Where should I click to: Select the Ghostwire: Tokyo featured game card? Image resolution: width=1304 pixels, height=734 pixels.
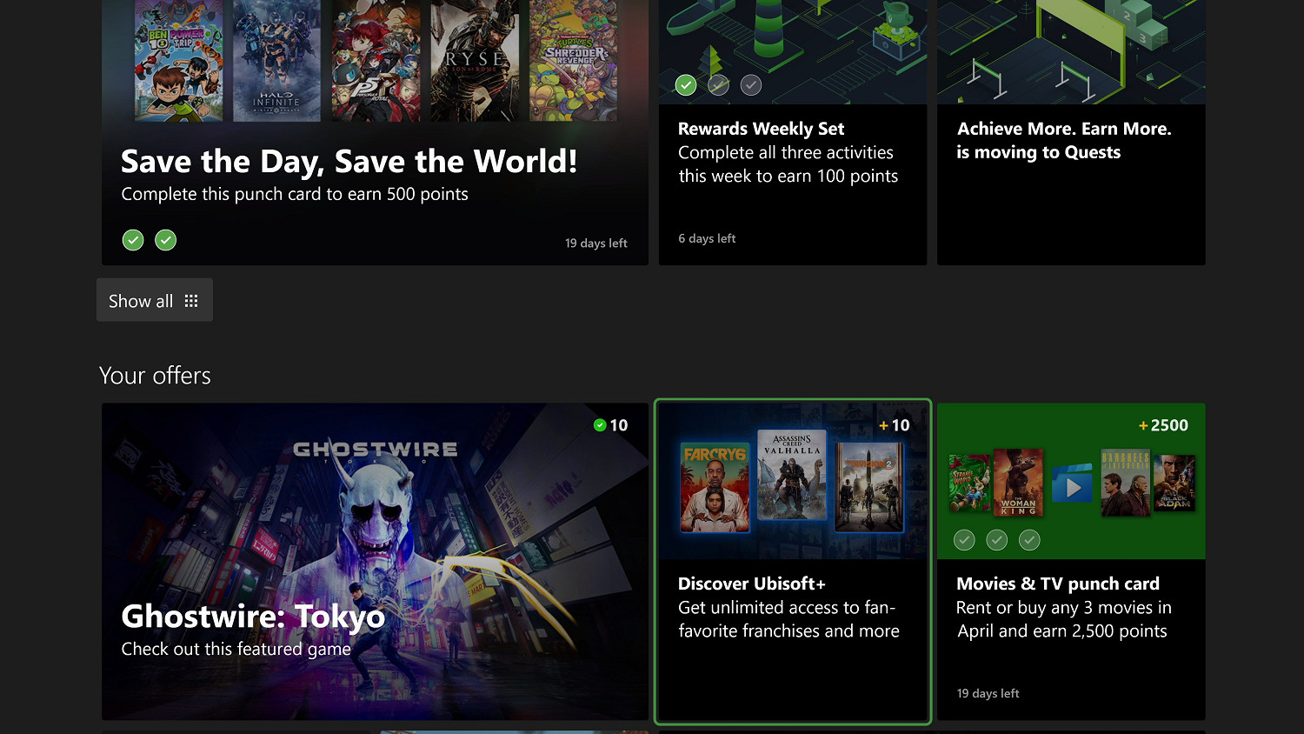tap(375, 562)
